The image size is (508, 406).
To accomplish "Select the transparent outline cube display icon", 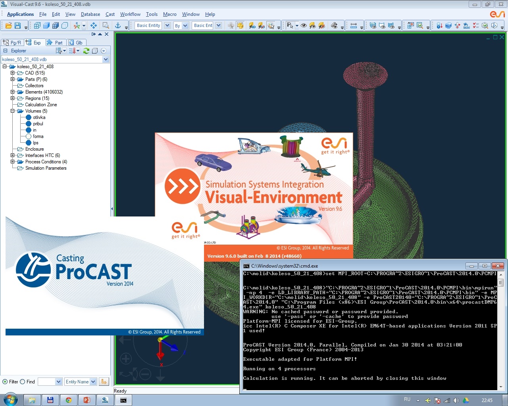I will 65,25.
